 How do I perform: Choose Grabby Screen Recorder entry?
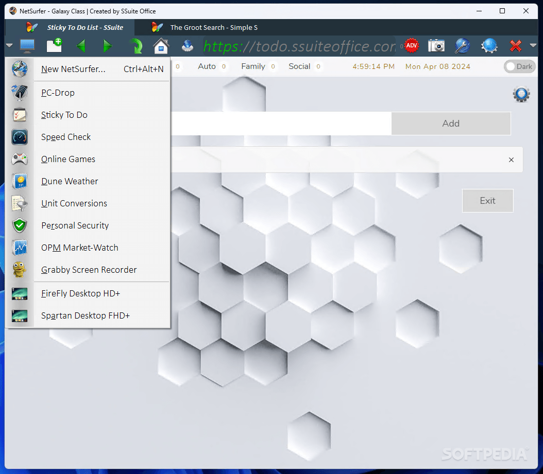pyautogui.click(x=88, y=270)
